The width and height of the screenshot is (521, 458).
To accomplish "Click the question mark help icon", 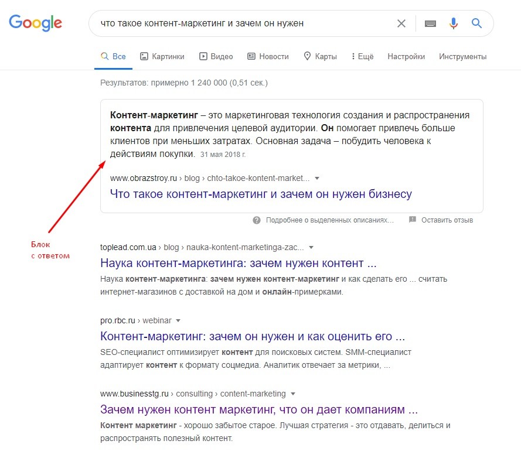I will point(256,220).
